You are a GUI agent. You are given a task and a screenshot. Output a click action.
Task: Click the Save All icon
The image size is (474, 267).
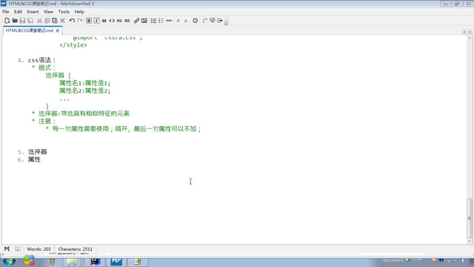pos(30,21)
